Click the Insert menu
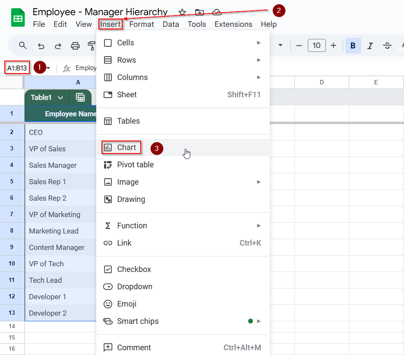The image size is (404, 355). [110, 24]
